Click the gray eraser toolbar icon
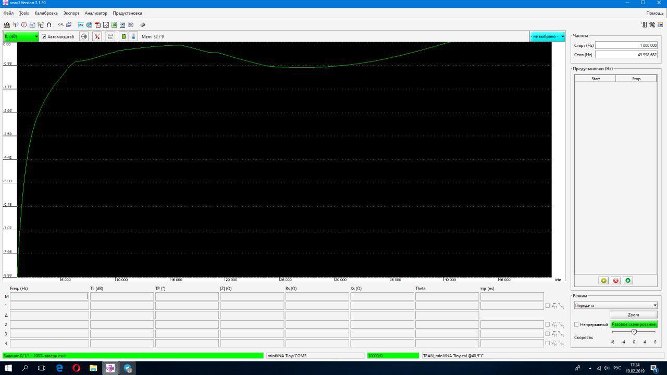Image resolution: width=667 pixels, height=375 pixels. pos(143,24)
